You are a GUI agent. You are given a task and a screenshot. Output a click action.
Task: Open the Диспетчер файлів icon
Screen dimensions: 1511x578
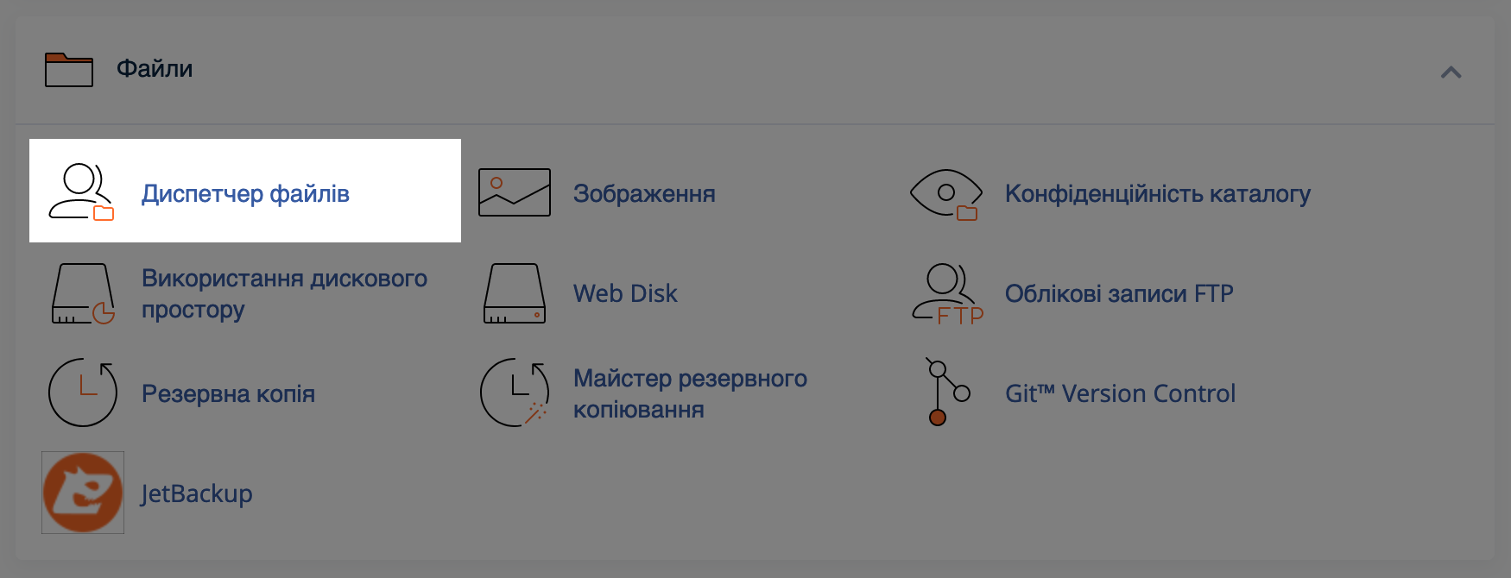tap(82, 192)
